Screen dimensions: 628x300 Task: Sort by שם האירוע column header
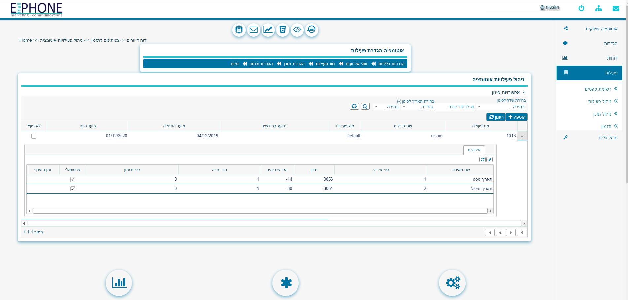point(460,170)
